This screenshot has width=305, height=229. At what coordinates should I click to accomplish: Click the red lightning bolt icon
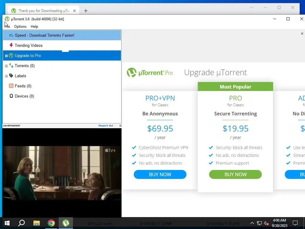(11, 45)
